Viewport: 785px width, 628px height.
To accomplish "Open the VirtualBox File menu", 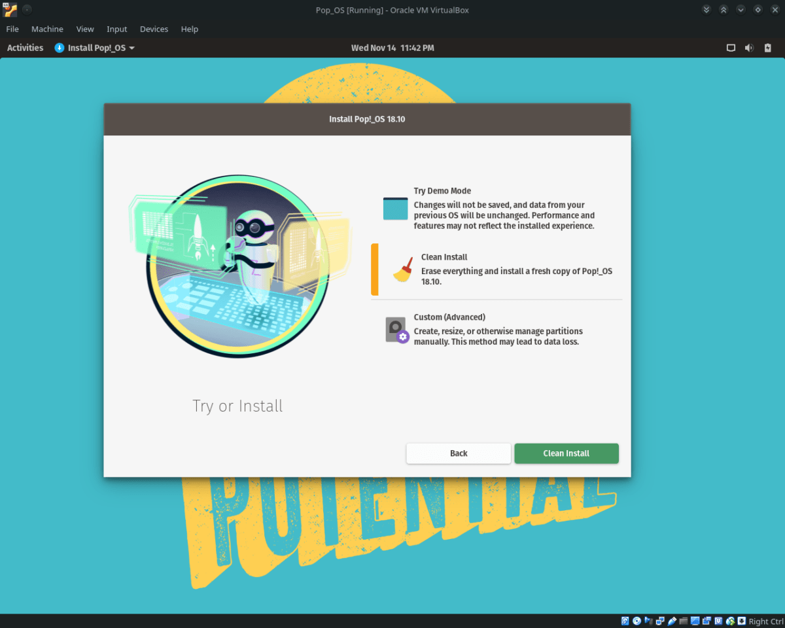I will [x=12, y=29].
